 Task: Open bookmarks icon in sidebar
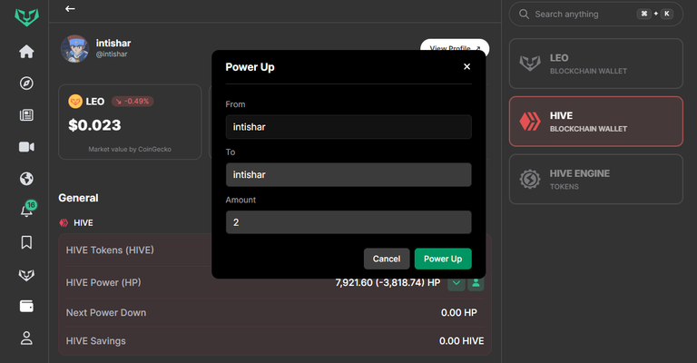[26, 242]
